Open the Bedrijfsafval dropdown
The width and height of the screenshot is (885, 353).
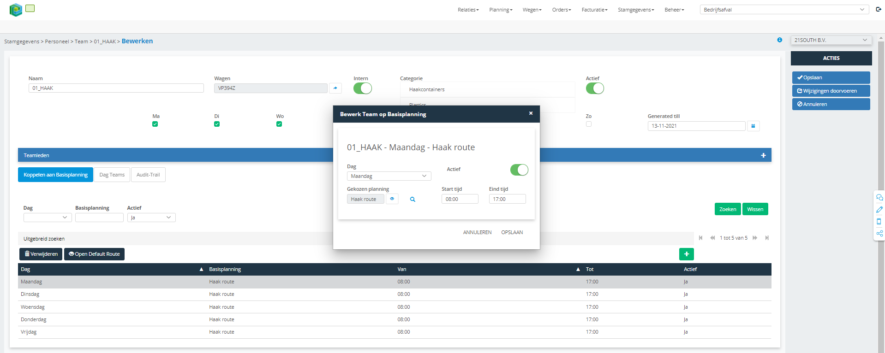(x=784, y=10)
